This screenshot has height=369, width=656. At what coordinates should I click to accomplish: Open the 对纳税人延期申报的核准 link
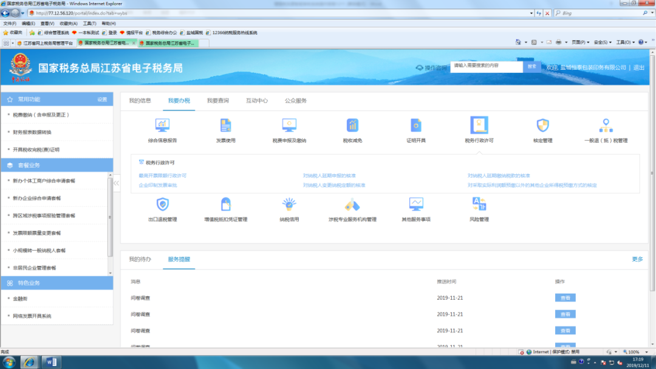(x=329, y=175)
